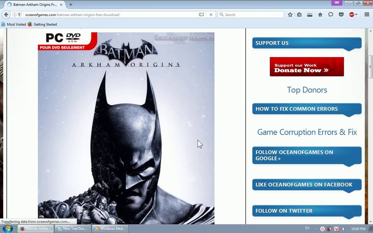Open Game Corruption Errors & Fix link
This screenshot has width=373, height=233.
coord(307,132)
